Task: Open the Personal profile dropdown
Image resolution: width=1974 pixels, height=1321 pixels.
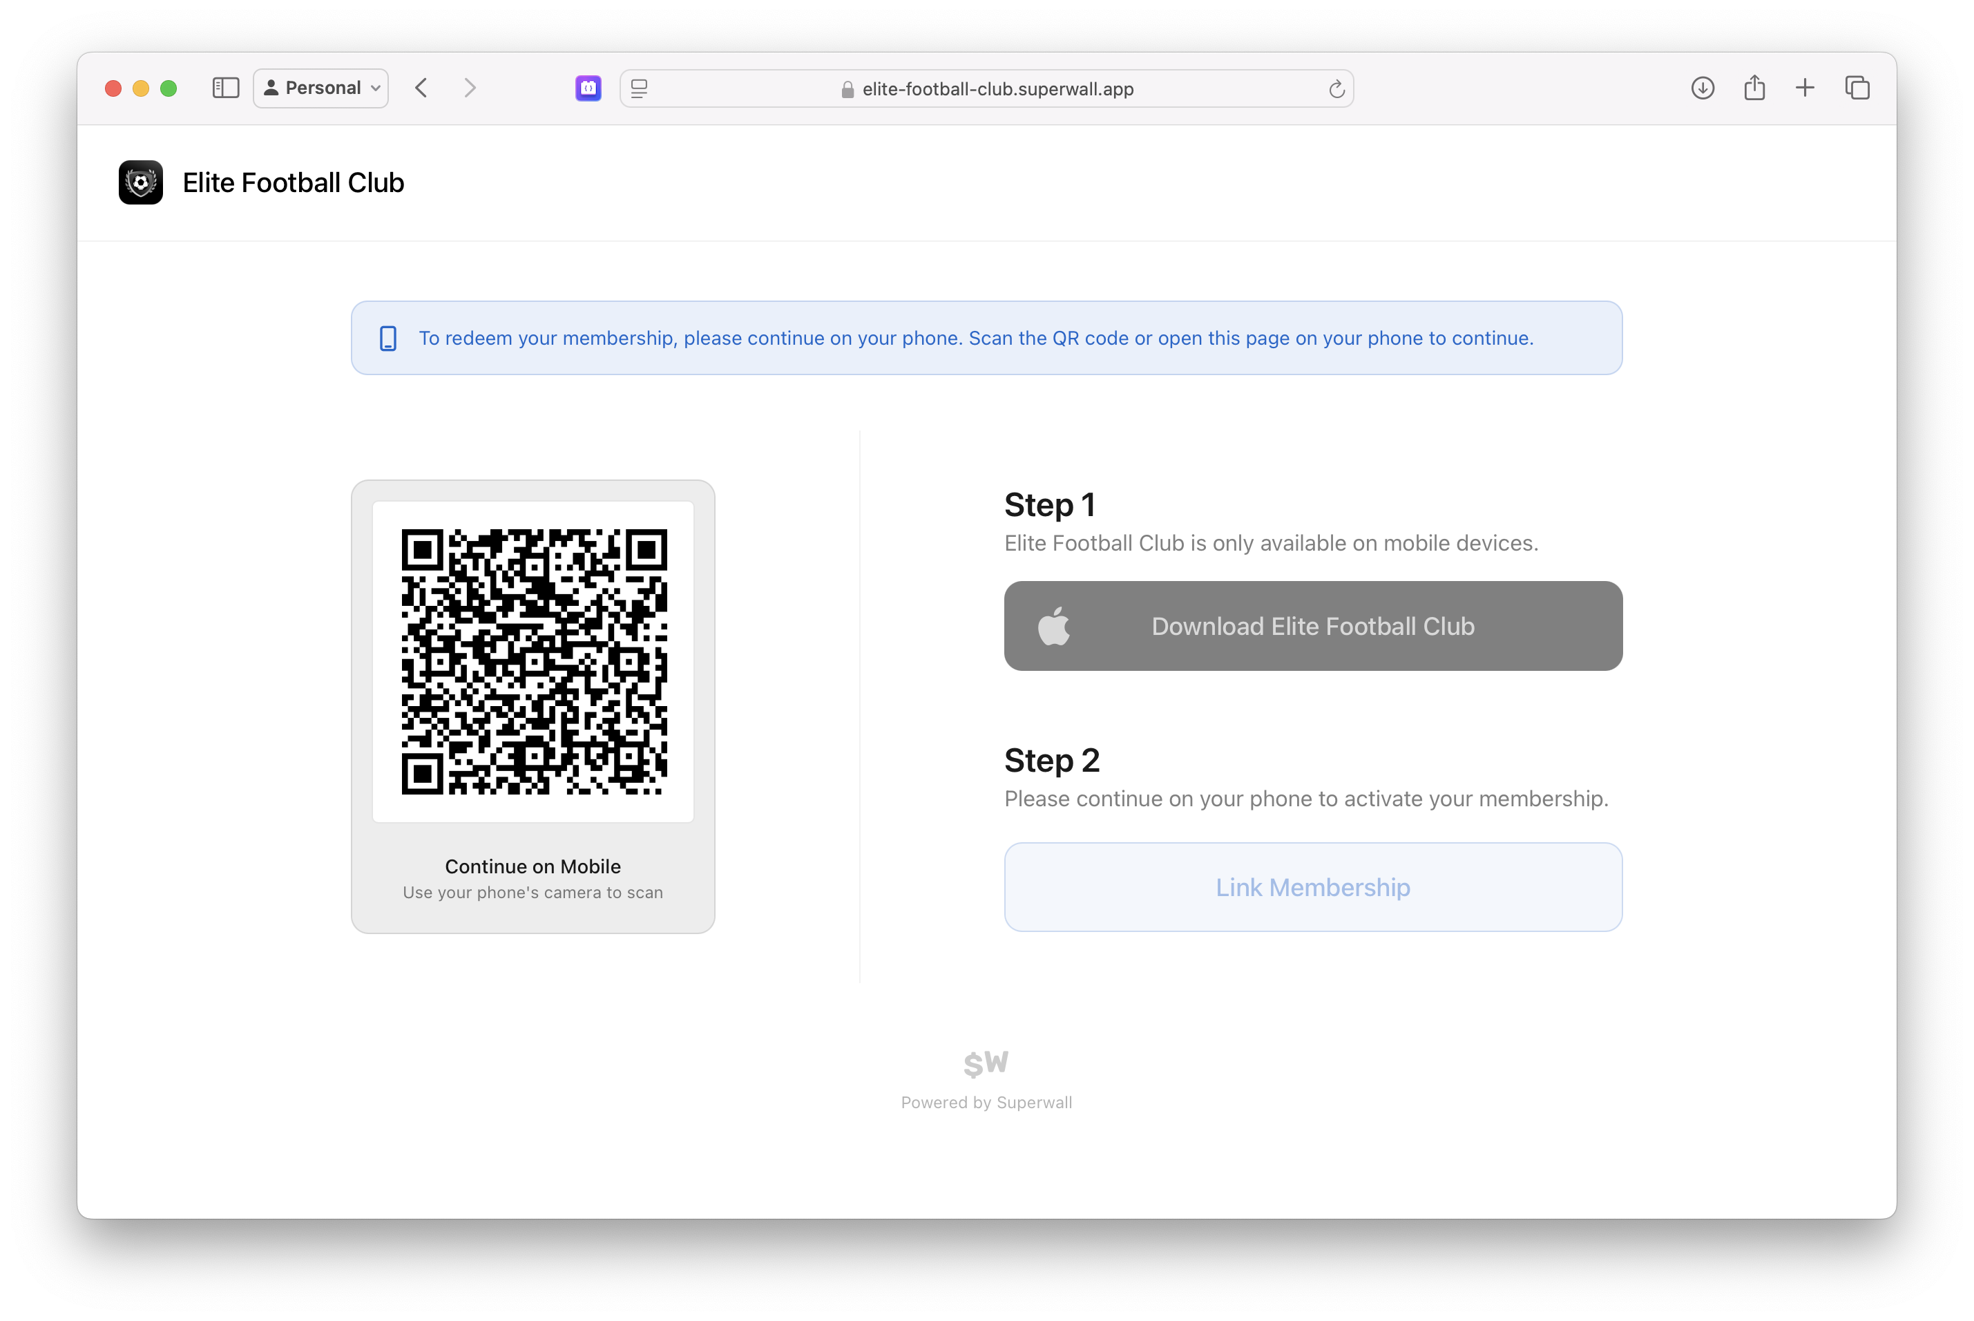Action: (x=321, y=88)
